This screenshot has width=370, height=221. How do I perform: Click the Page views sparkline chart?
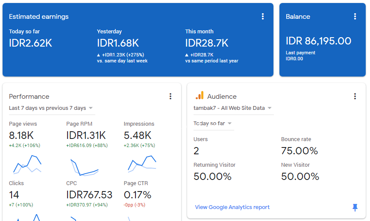pos(27,165)
